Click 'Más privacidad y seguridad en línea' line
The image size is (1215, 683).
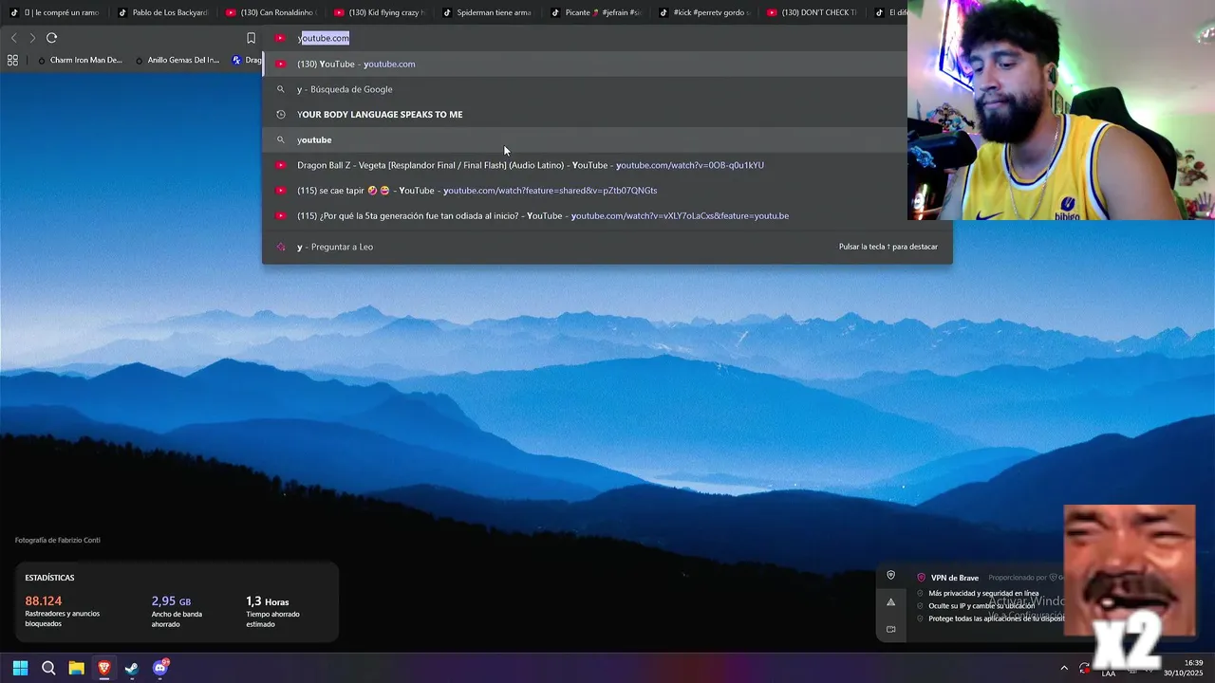(x=983, y=593)
